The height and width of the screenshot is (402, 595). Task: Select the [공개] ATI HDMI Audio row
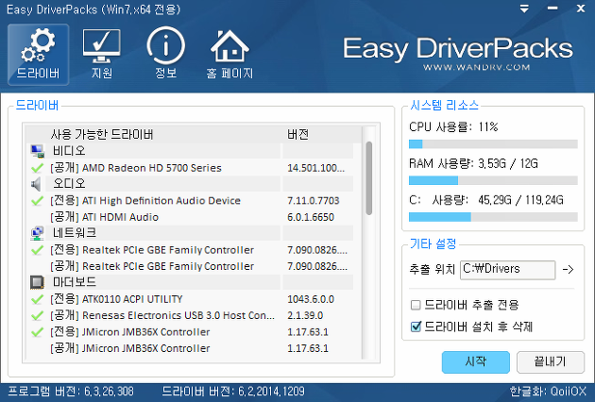click(192, 217)
